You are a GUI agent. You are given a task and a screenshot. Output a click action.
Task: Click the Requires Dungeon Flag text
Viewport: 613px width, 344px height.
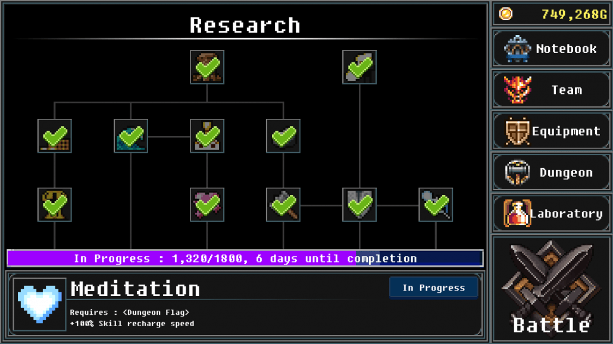(129, 313)
